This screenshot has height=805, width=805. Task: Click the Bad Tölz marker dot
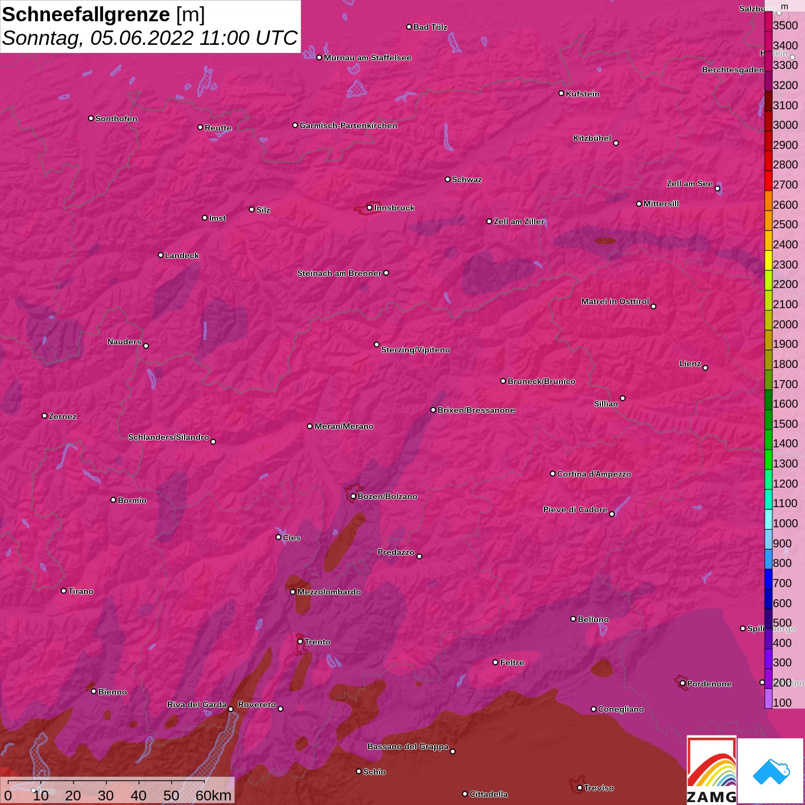tap(409, 27)
